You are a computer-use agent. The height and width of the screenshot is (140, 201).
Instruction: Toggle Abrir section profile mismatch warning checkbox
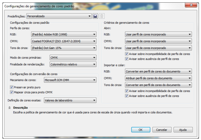(x=126, y=54)
